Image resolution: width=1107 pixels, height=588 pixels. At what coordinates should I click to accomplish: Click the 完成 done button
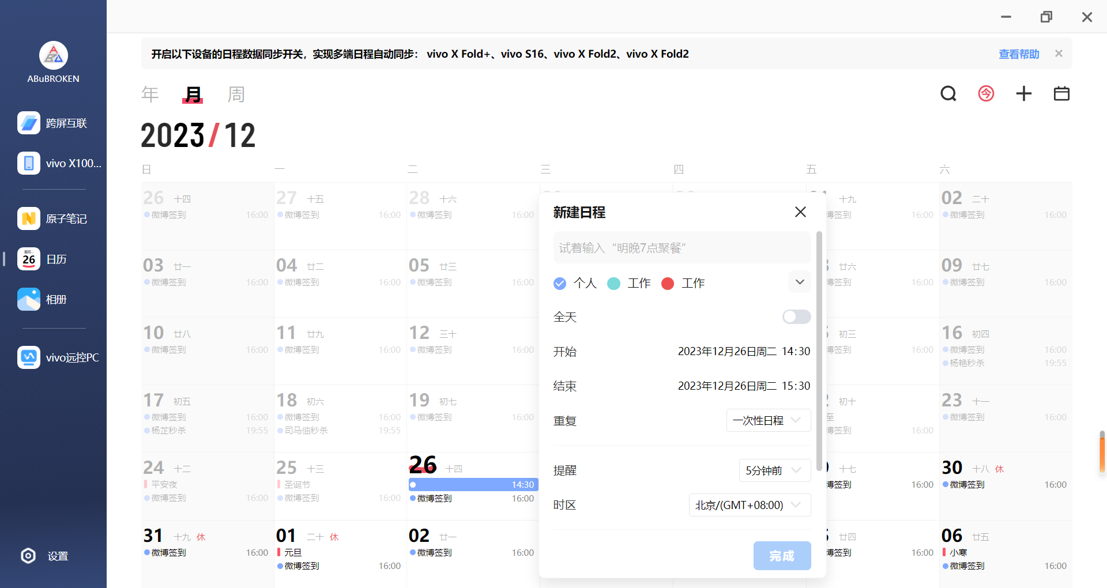[782, 556]
